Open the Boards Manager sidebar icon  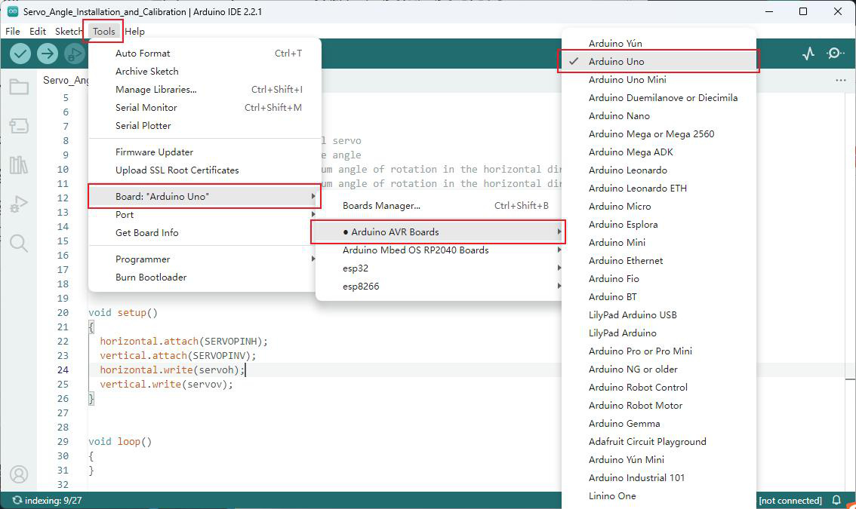(x=19, y=126)
